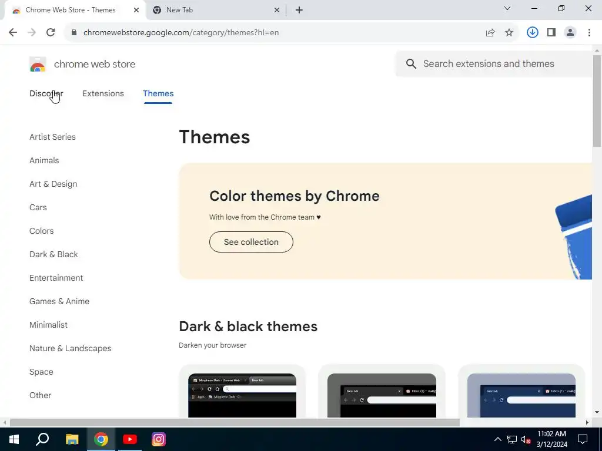Viewport: 602px width, 451px height.
Task: Open the gray dark theme thumbnail
Action: pos(382,395)
